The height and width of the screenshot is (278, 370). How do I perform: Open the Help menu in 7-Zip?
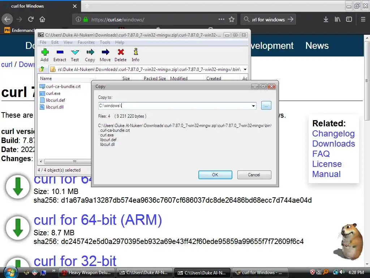pos(120,42)
